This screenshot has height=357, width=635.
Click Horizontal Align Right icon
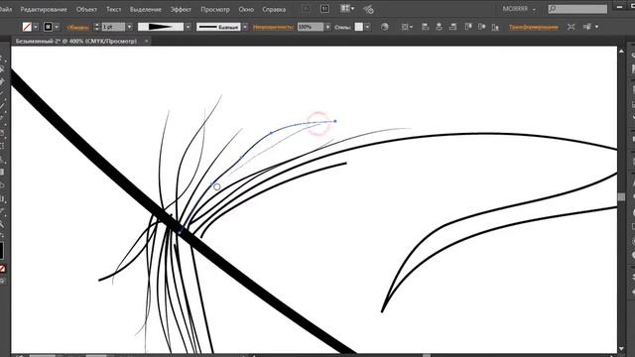pyautogui.click(x=453, y=27)
